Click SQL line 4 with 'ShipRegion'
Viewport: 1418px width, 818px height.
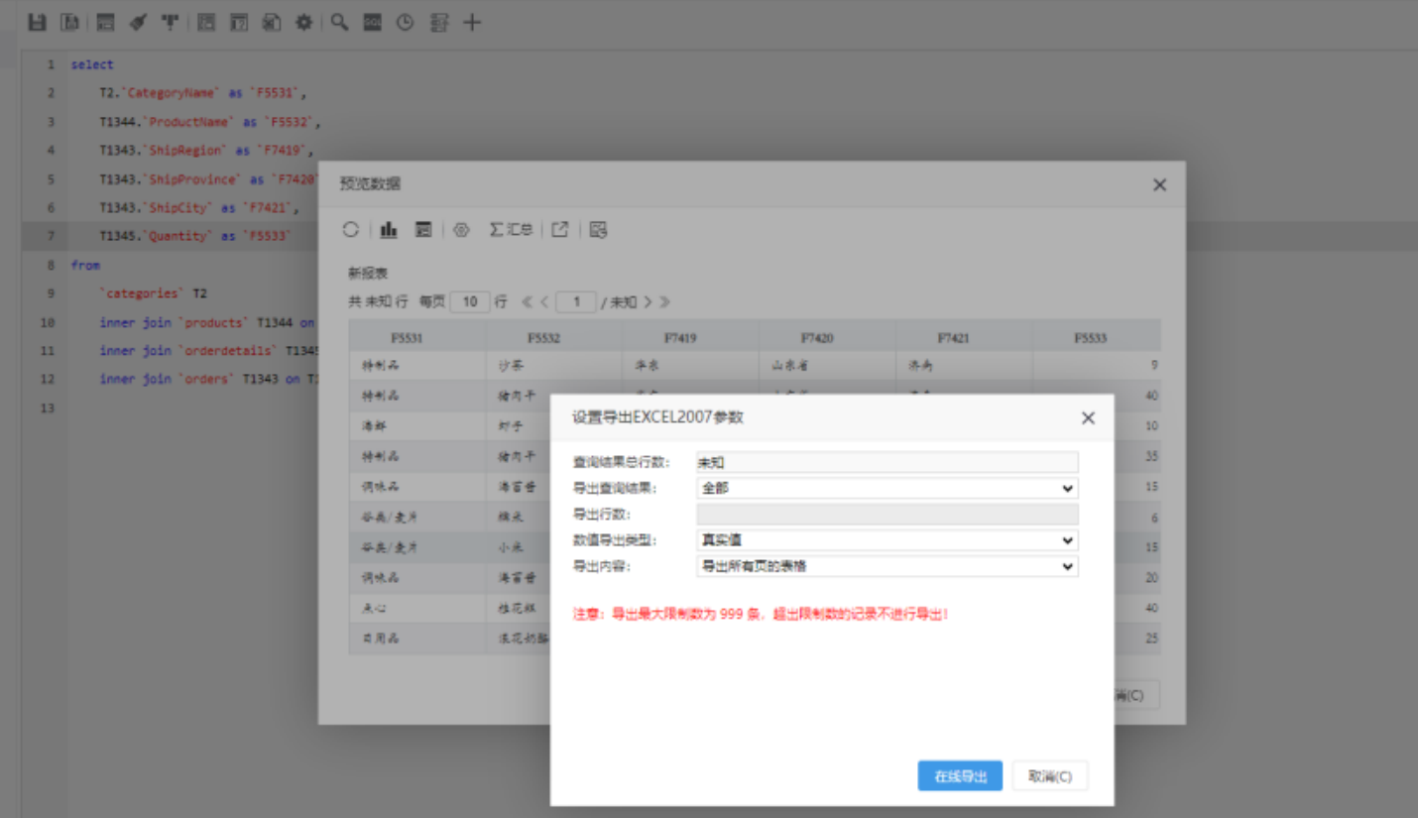point(206,151)
